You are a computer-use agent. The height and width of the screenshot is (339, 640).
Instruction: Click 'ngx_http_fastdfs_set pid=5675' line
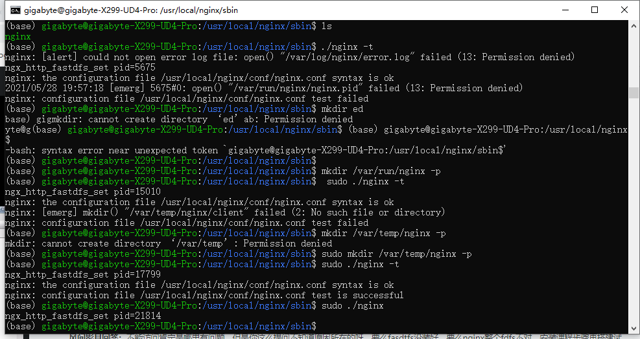coord(80,67)
